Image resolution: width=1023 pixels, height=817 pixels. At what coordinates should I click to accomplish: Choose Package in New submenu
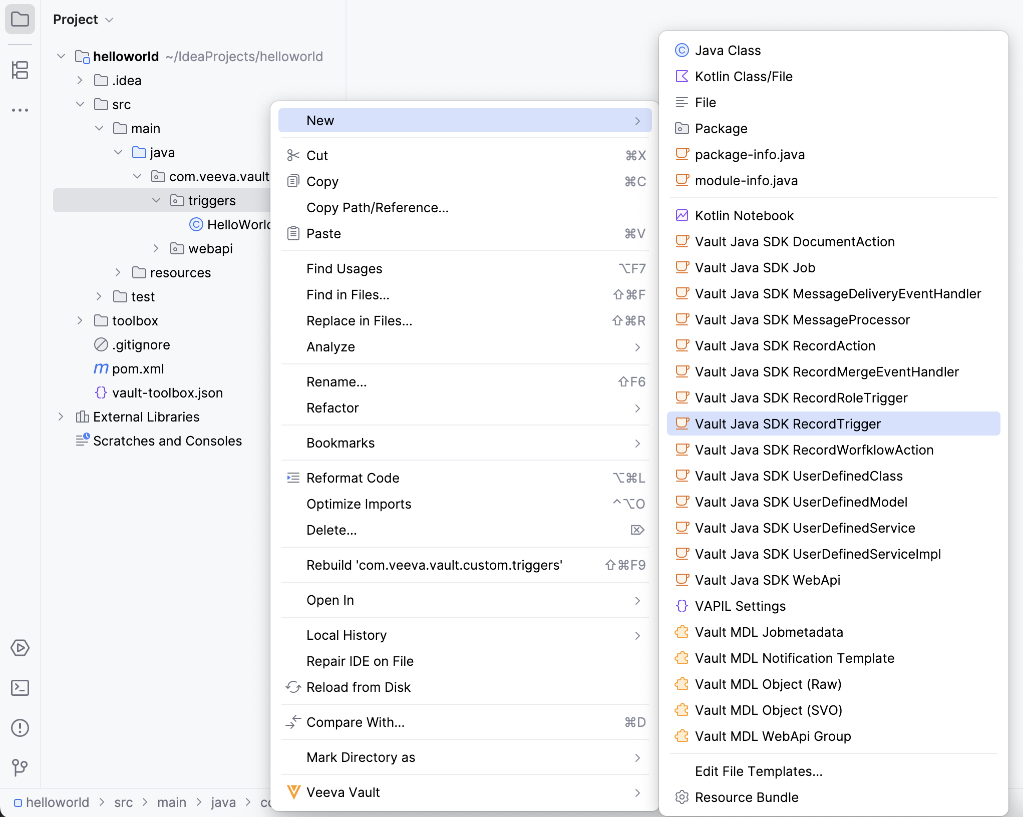(833, 129)
